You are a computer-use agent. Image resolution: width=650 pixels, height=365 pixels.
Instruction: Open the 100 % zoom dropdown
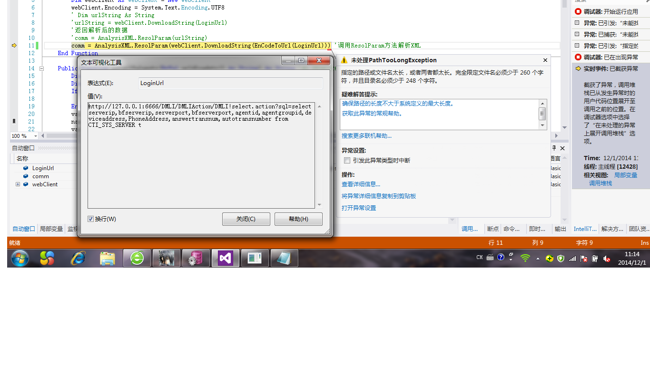pyautogui.click(x=35, y=136)
